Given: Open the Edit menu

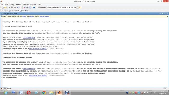Looking at the screenshot, I should tap(6, 4).
